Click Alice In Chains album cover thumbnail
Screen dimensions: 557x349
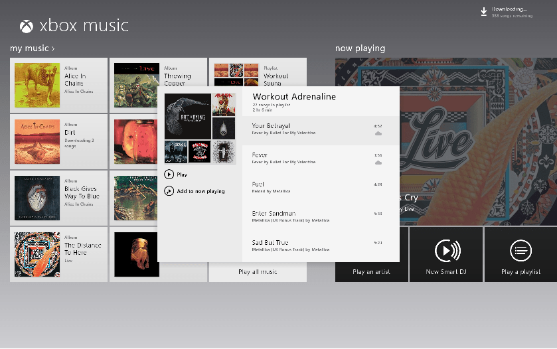(37, 85)
